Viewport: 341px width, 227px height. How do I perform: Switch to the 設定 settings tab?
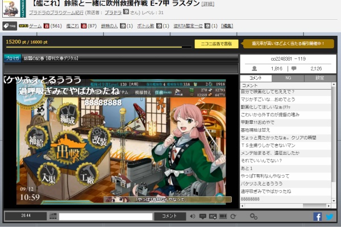click(319, 78)
